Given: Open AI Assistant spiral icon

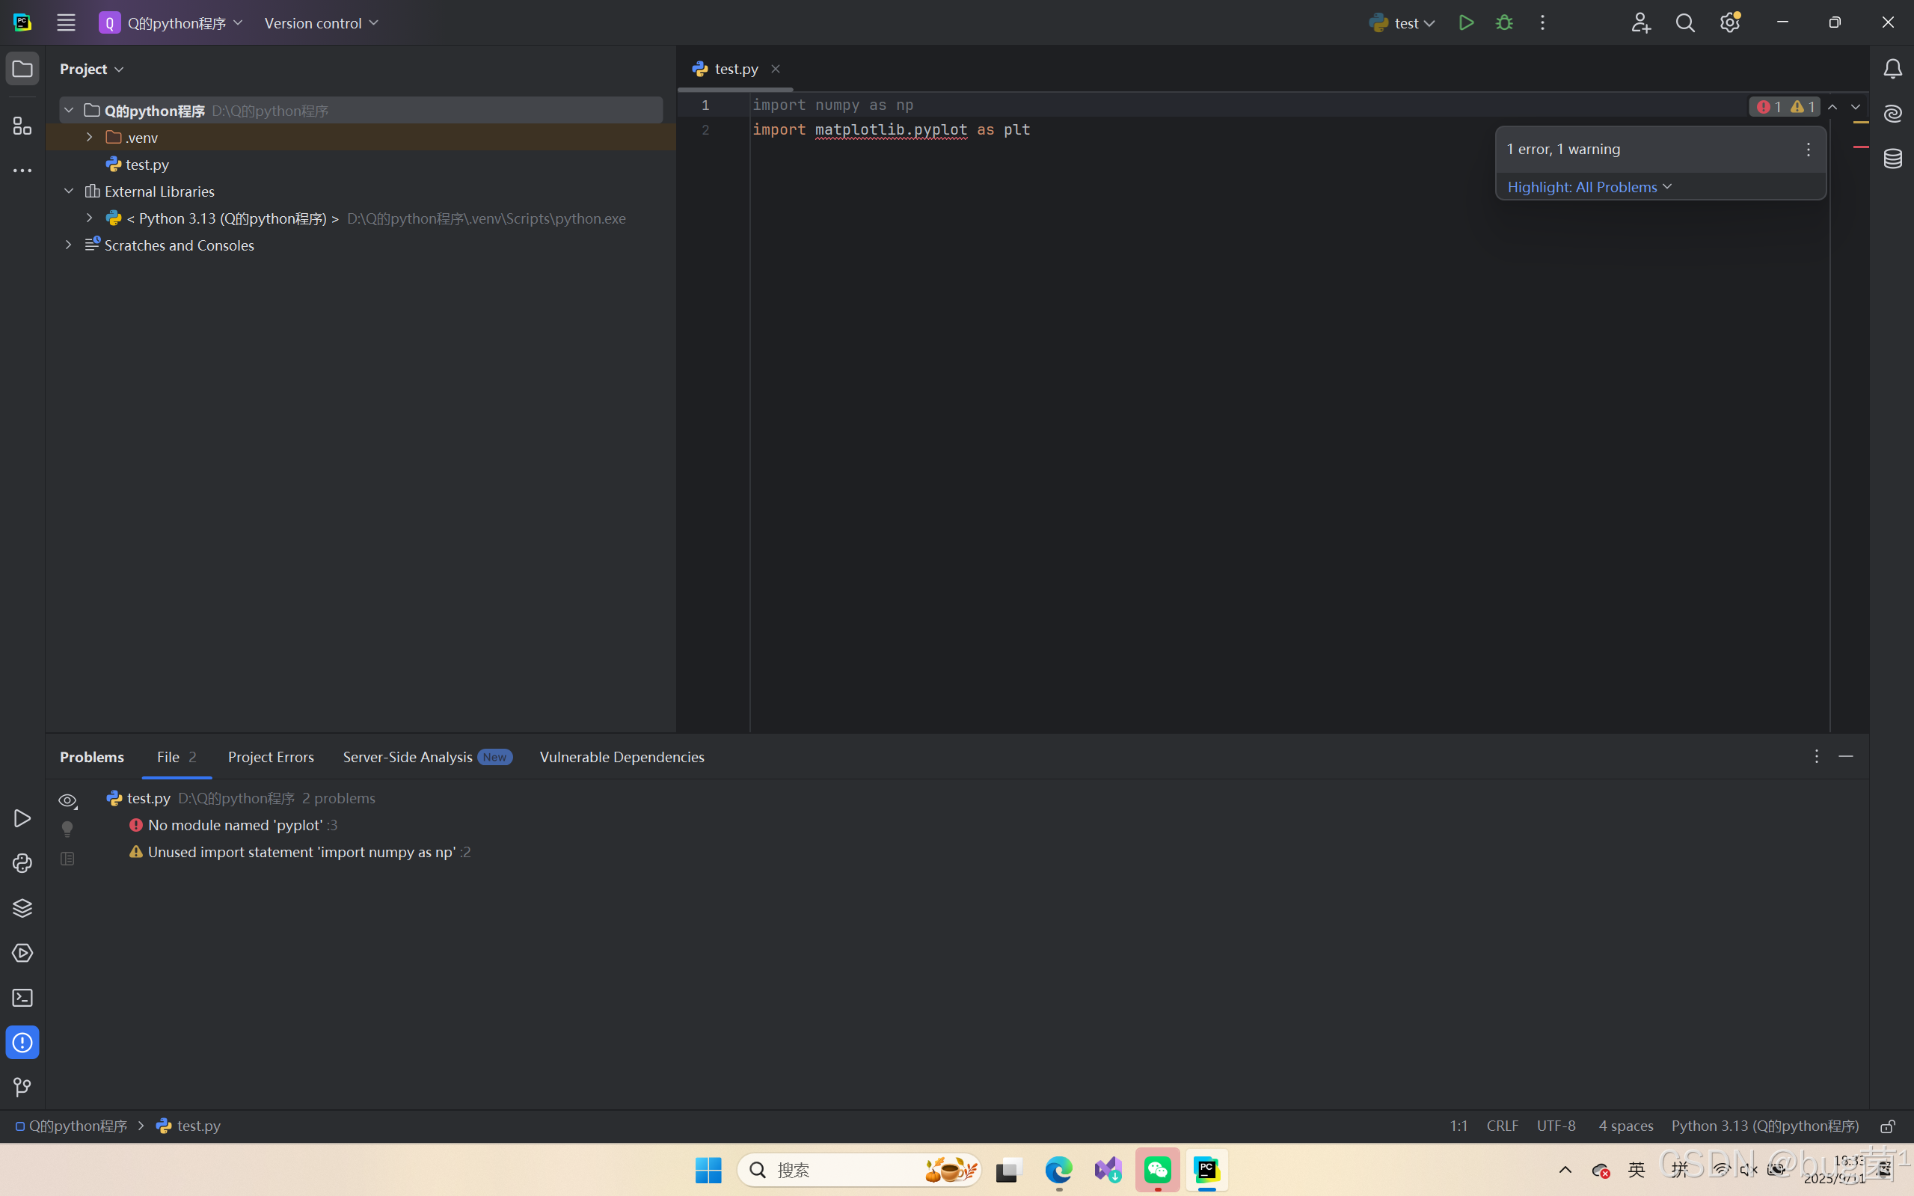Looking at the screenshot, I should click(1892, 114).
